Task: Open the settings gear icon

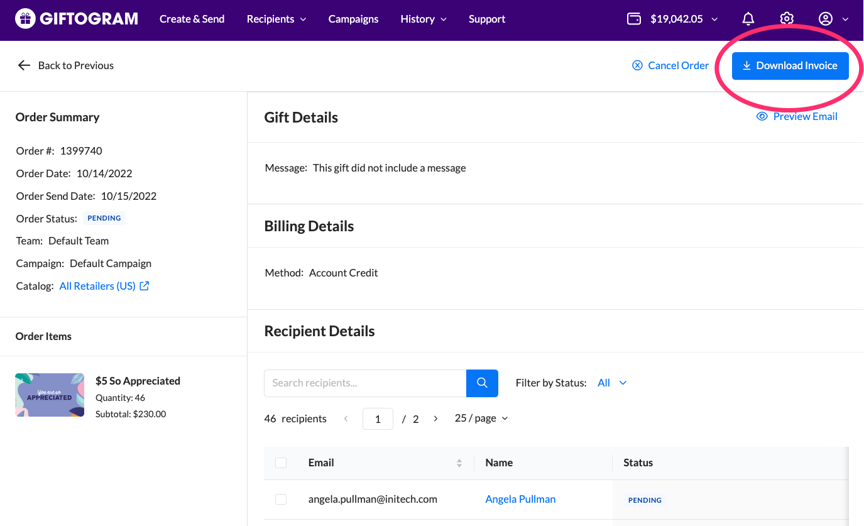Action: pos(787,19)
